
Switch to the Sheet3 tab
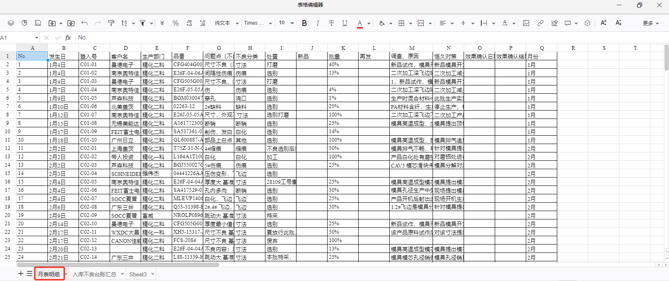pyautogui.click(x=138, y=274)
